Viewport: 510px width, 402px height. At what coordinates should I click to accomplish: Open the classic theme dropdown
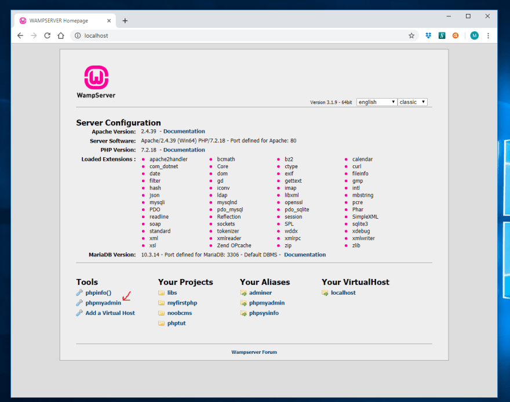click(x=413, y=102)
